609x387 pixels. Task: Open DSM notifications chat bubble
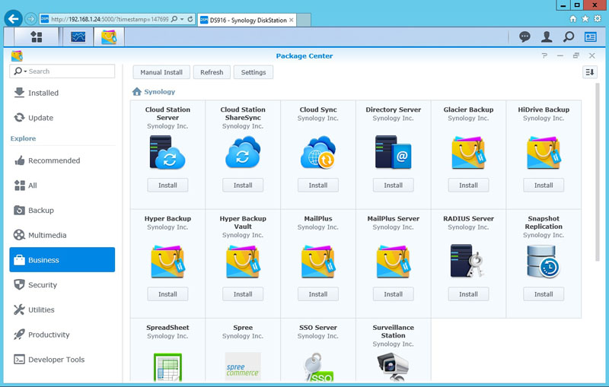[525, 36]
